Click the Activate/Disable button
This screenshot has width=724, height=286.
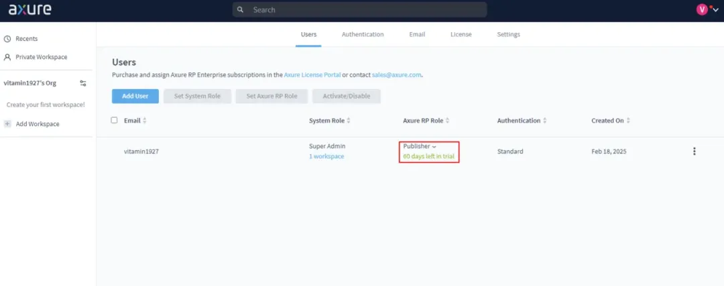347,96
